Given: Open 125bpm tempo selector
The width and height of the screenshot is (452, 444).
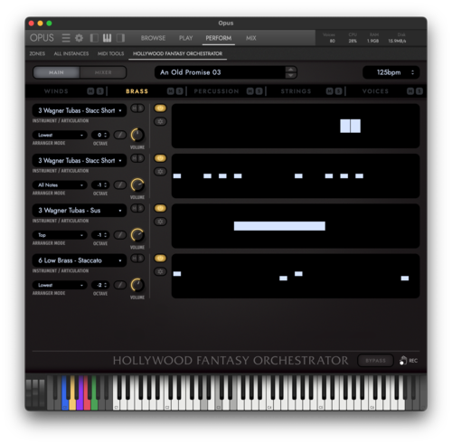Looking at the screenshot, I should click(x=391, y=72).
